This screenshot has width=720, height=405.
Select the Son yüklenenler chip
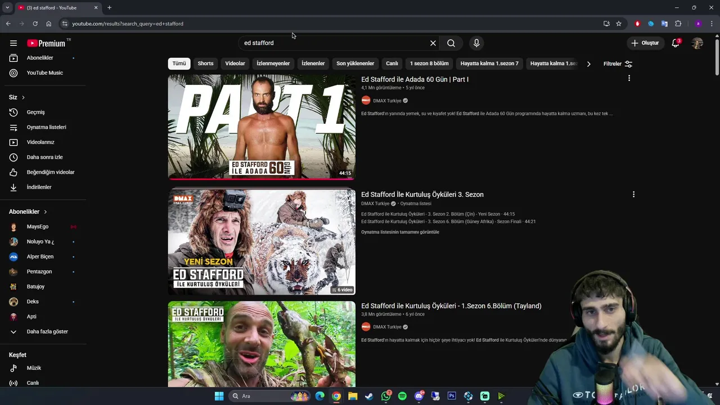point(355,64)
